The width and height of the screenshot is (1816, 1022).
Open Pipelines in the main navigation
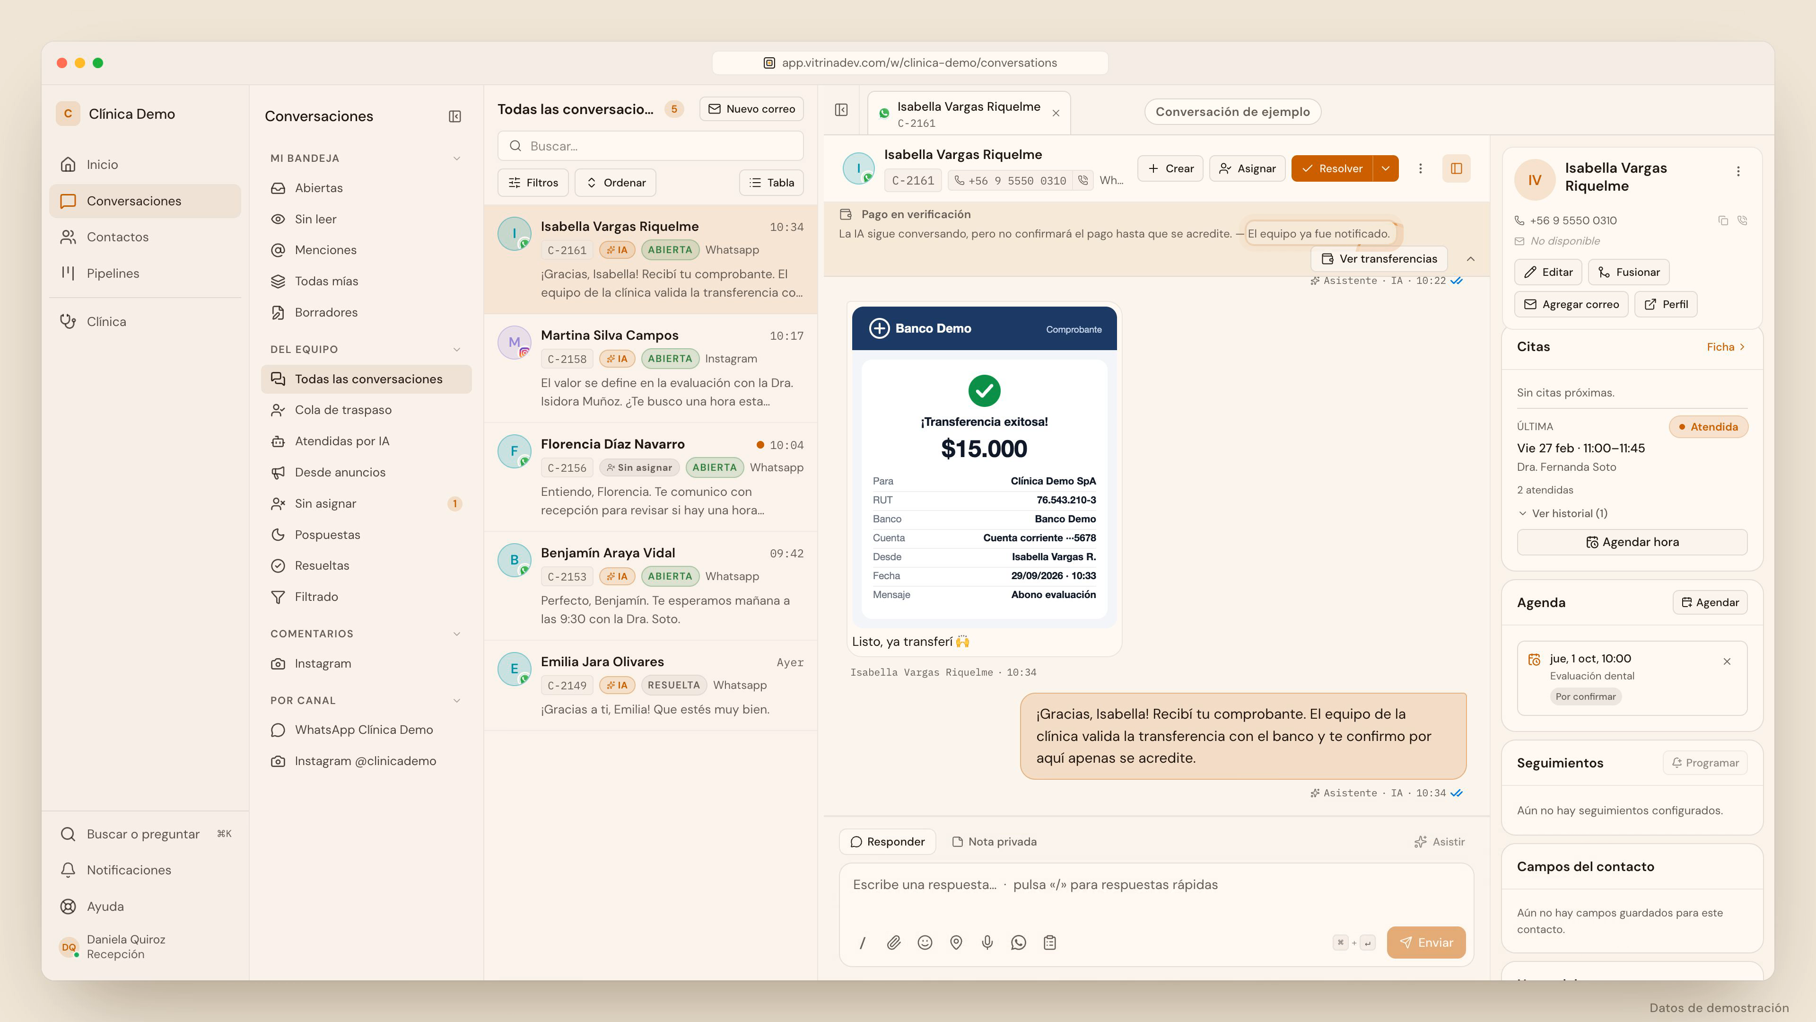tap(145, 273)
